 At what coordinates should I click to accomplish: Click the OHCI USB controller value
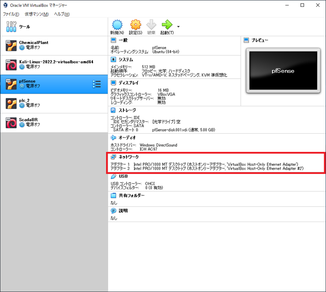(x=150, y=183)
